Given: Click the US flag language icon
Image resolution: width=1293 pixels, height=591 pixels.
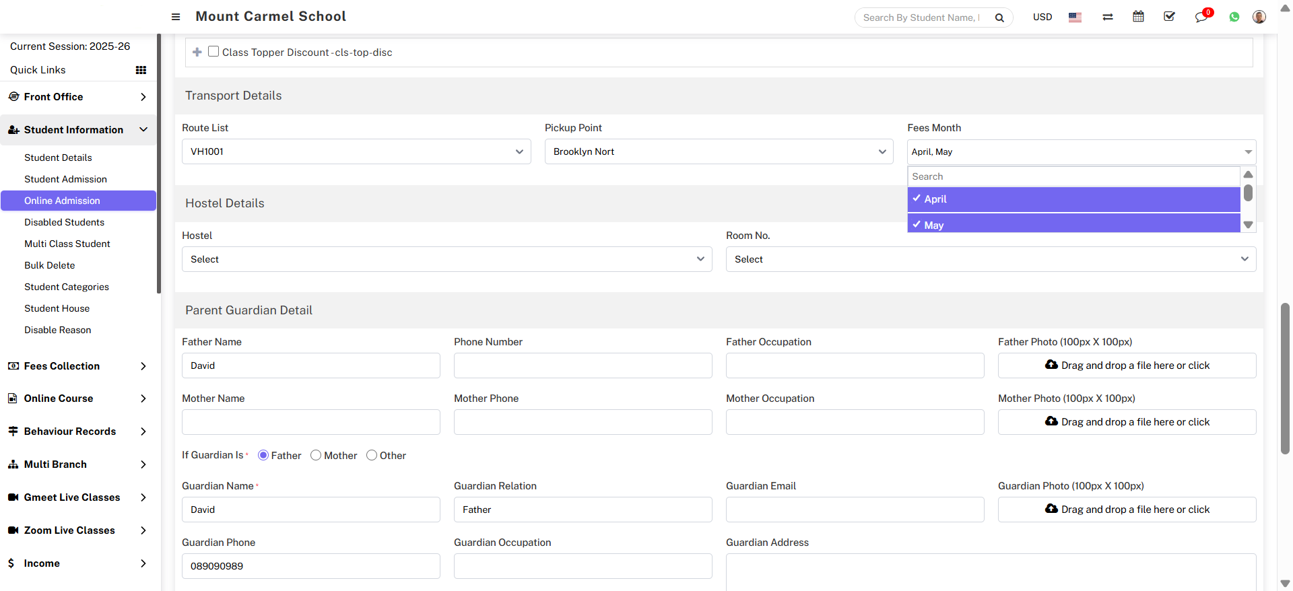Looking at the screenshot, I should pyautogui.click(x=1075, y=17).
